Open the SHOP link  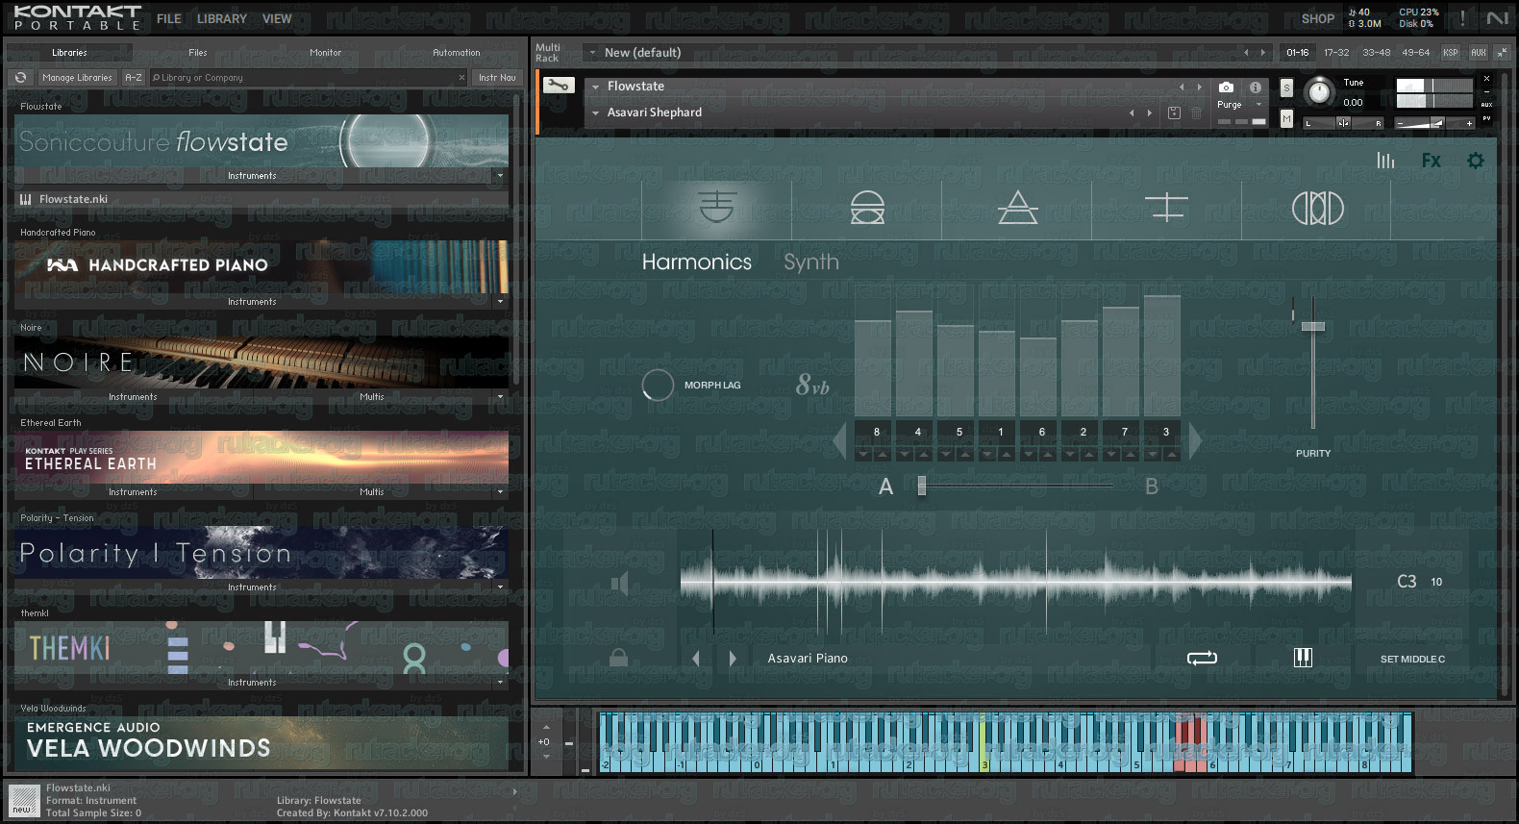[1317, 18]
